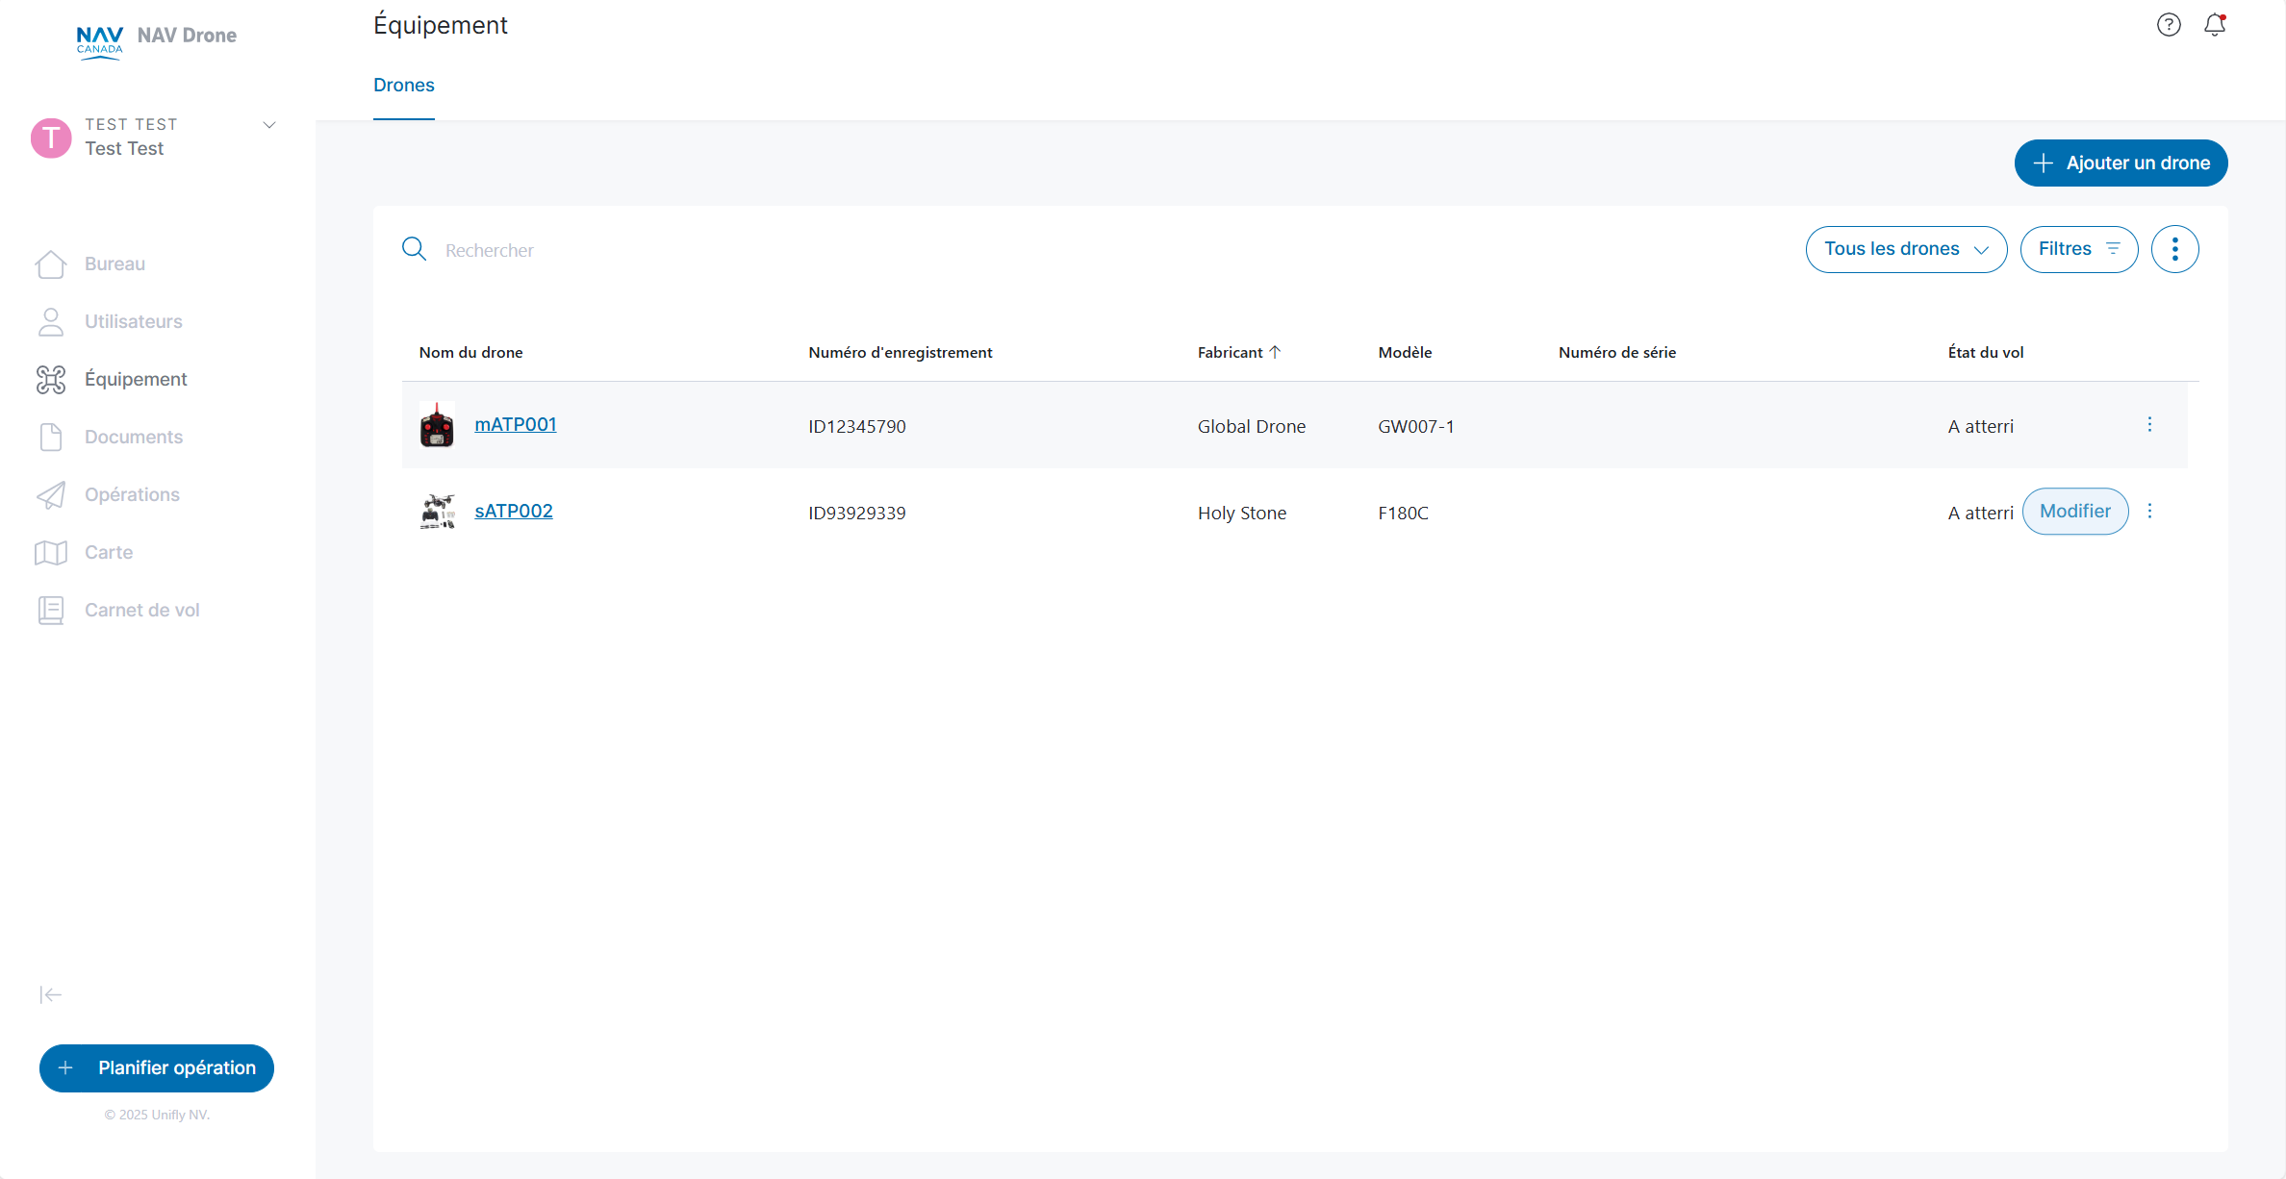Click Modifier for sATP002

2075,511
